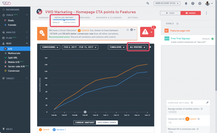Screen dimensions: 217x133
Task: Click the Multivariate test icon
Action: (5, 53)
